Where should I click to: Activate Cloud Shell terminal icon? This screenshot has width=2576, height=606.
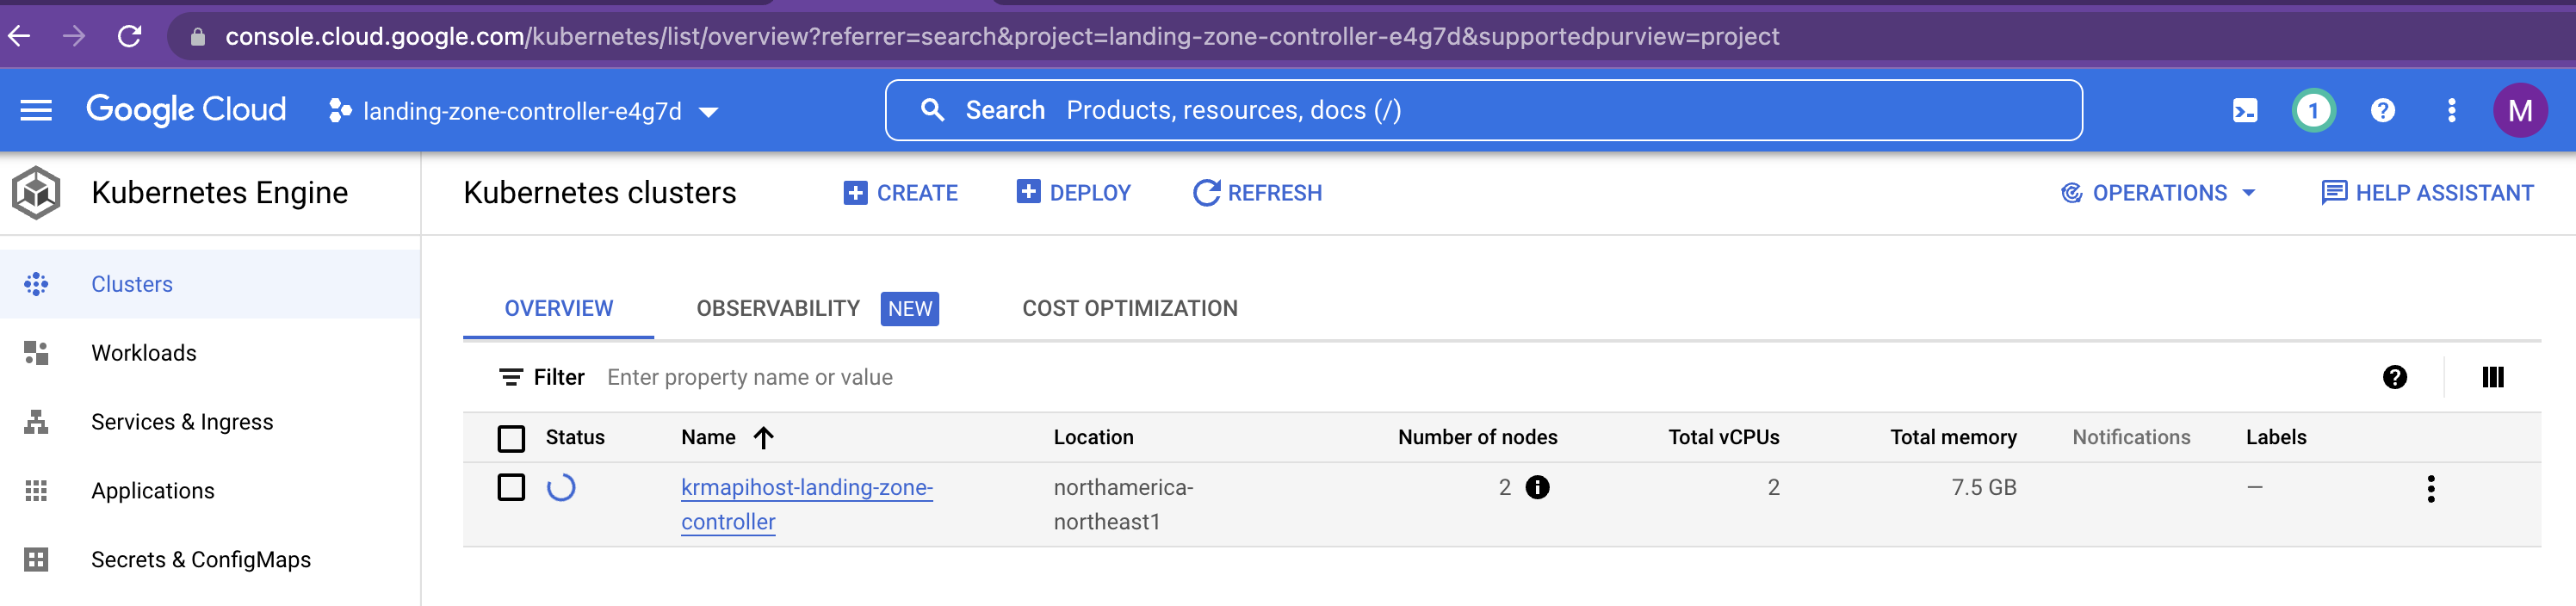2245,110
